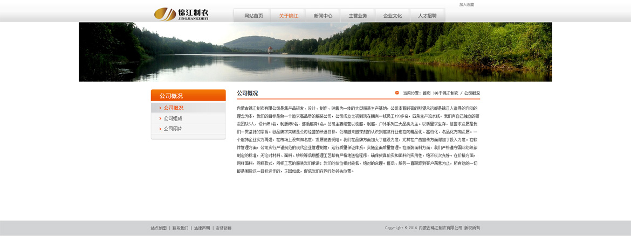Go to the 新闻中心 navigation tab
Screen dimensions: 631x248
323,16
